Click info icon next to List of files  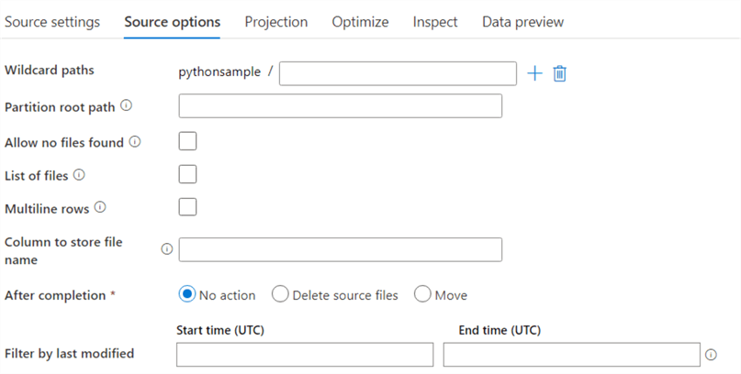[x=79, y=174]
